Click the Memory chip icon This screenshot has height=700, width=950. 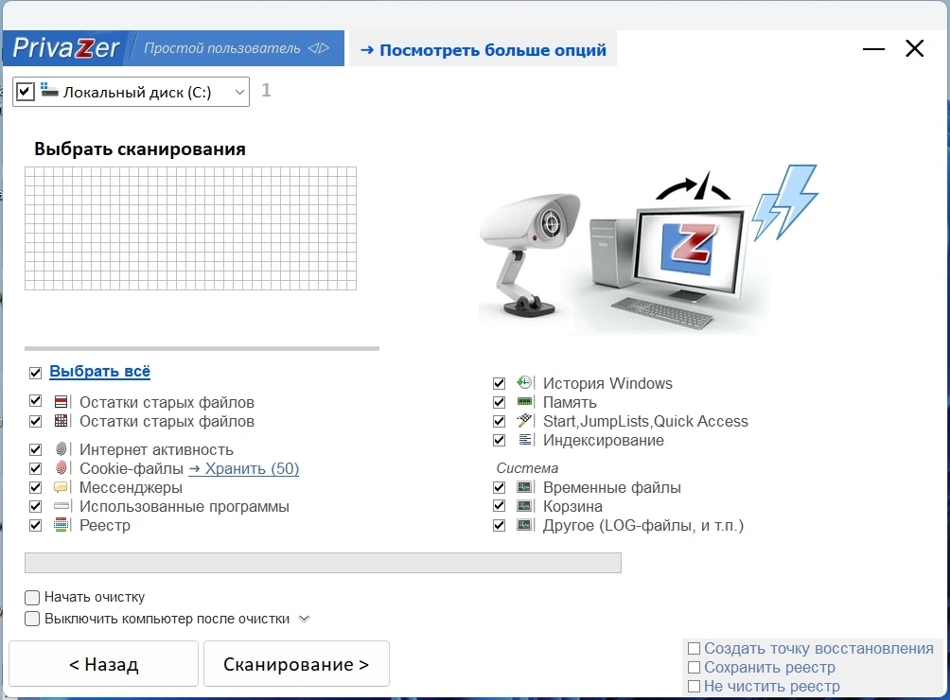[525, 402]
